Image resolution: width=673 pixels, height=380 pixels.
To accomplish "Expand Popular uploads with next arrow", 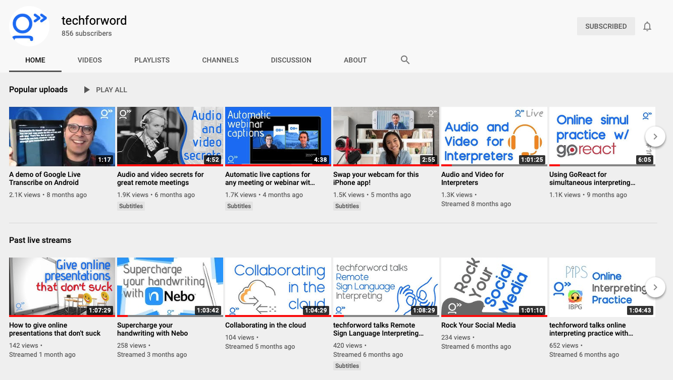I will (655, 137).
